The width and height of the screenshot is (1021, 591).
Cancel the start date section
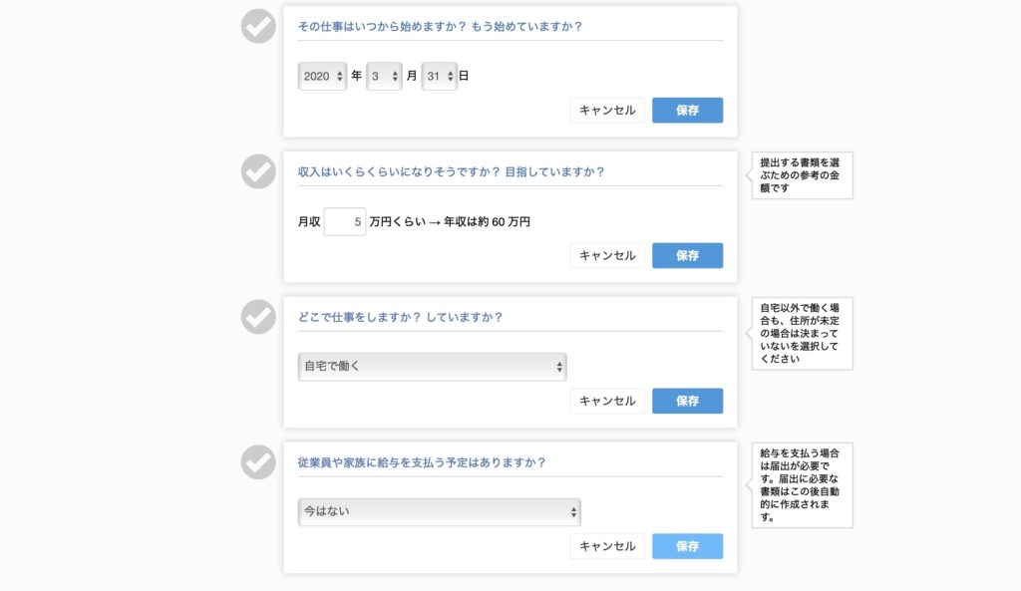pyautogui.click(x=607, y=110)
